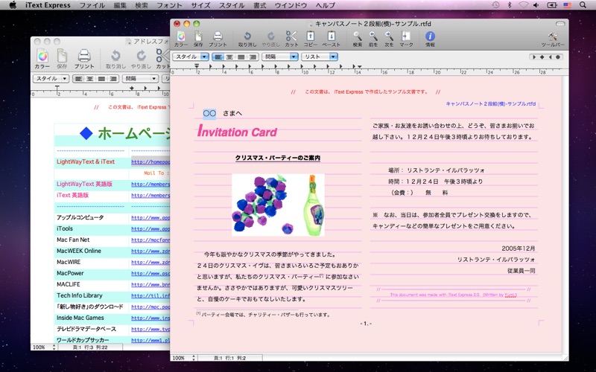Set left alignment in front window

pos(218,57)
